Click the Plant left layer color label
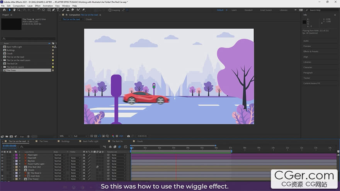Screen dimensions: 340x191 coord(17,158)
